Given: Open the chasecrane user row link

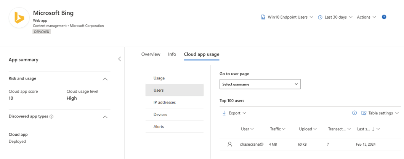Looking at the screenshot, I should (252, 144).
